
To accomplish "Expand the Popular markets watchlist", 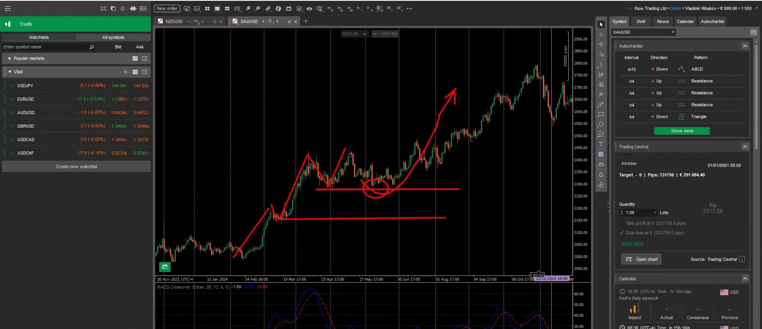I will pos(10,59).
